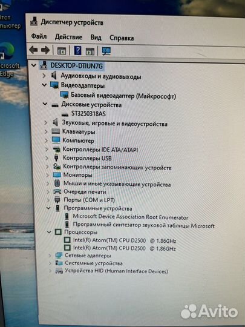Click the folder icon of Системные устройства
The height and width of the screenshot is (327, 245).
coord(59,263)
